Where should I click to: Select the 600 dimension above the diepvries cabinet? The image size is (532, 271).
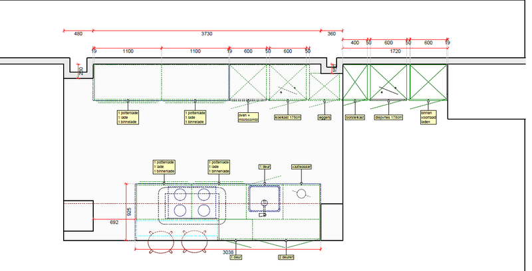(x=388, y=43)
